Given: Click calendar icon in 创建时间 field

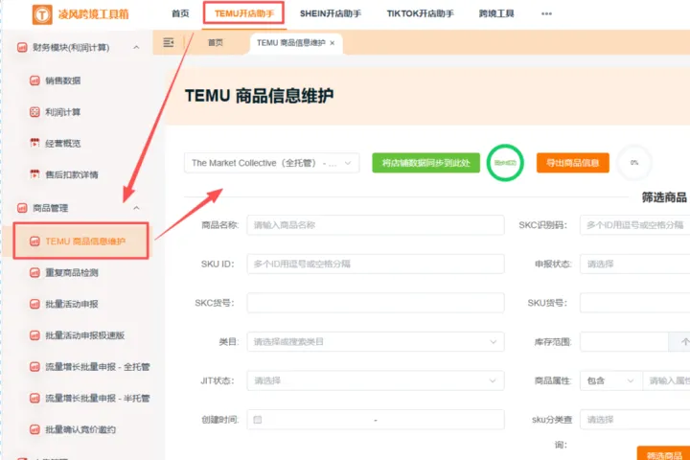Looking at the screenshot, I should point(258,420).
